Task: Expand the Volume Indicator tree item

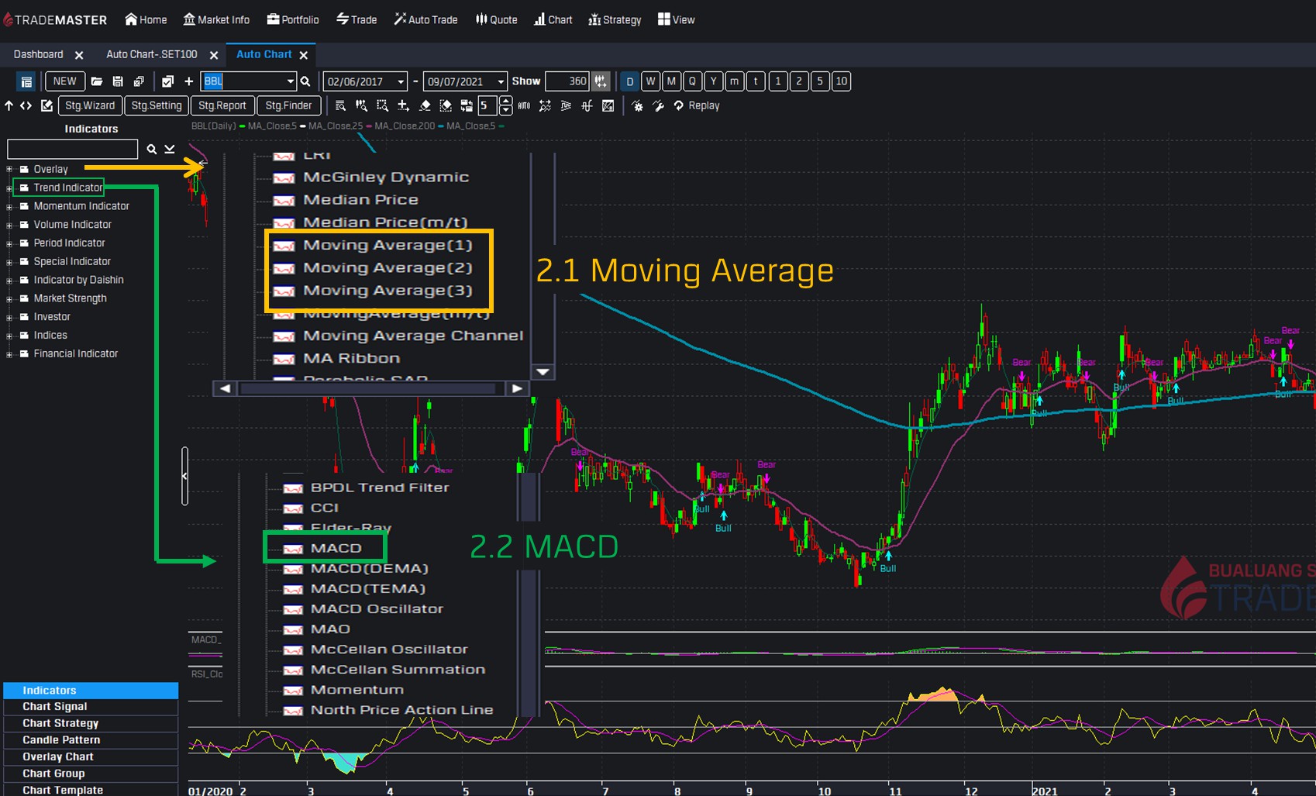Action: [8, 225]
